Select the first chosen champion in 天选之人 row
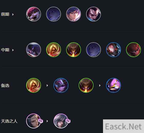This screenshot has width=144, height=133. (34, 121)
